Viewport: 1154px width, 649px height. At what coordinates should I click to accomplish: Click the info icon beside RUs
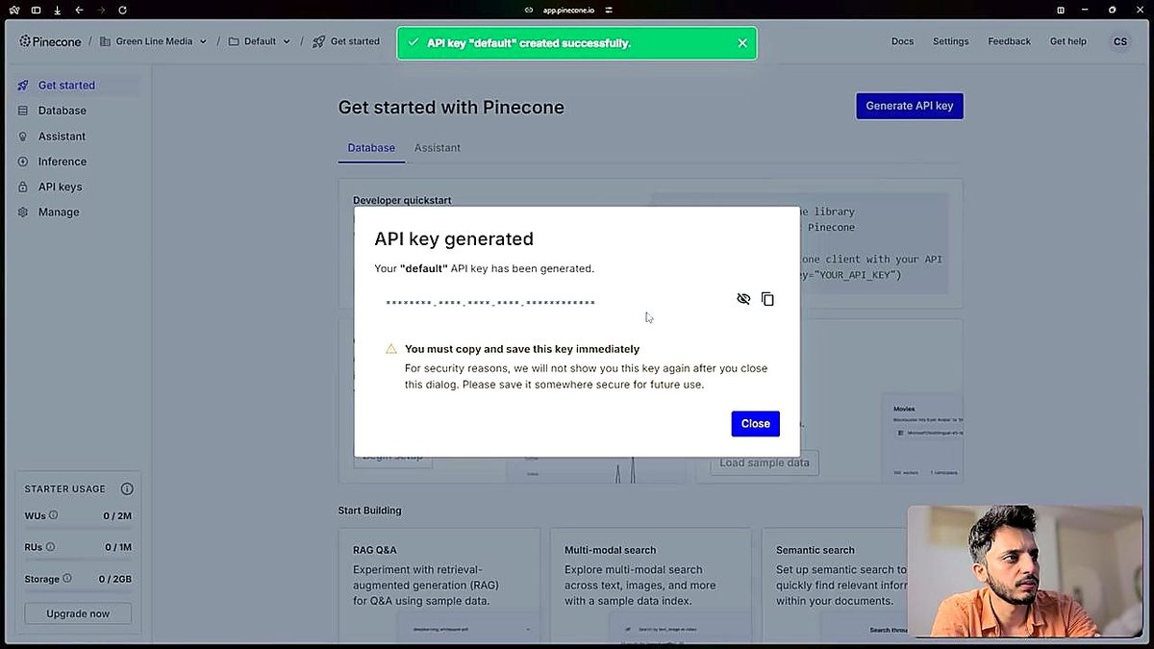(50, 547)
